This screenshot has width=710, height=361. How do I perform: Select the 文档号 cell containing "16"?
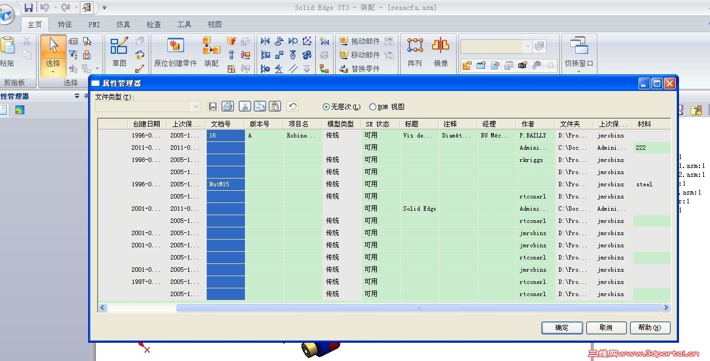[226, 135]
